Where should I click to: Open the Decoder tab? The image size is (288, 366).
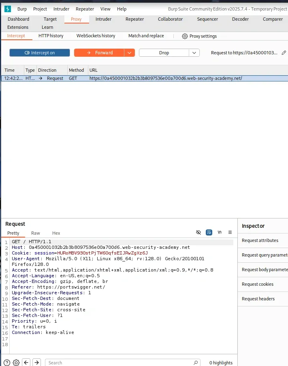tap(241, 19)
